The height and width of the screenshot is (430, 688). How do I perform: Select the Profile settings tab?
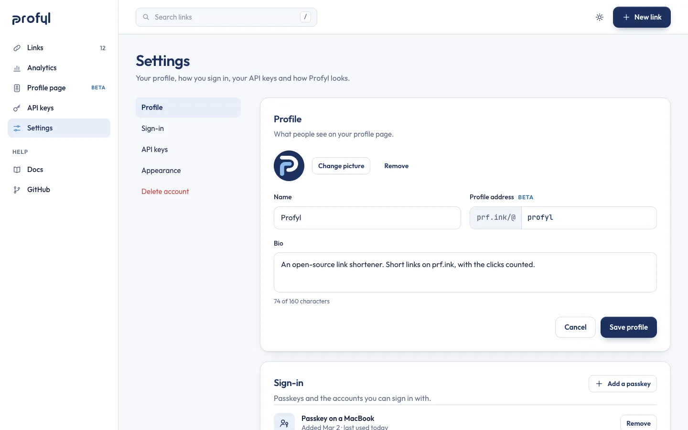[x=188, y=107]
